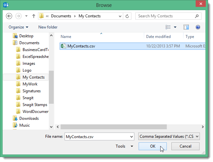Viewport: 213px width, 162px height.
Task: Click the file list scroll left arrow
Action: pyautogui.click(x=58, y=127)
